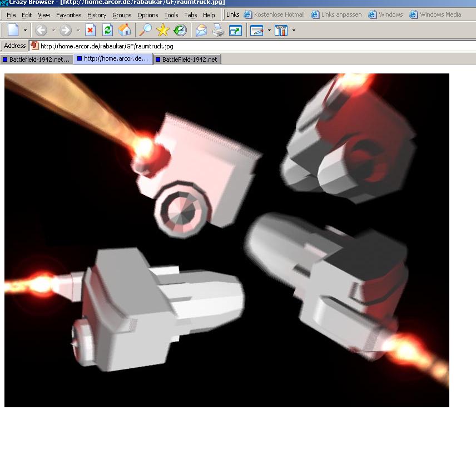Open the Search magnifier icon

(x=145, y=30)
